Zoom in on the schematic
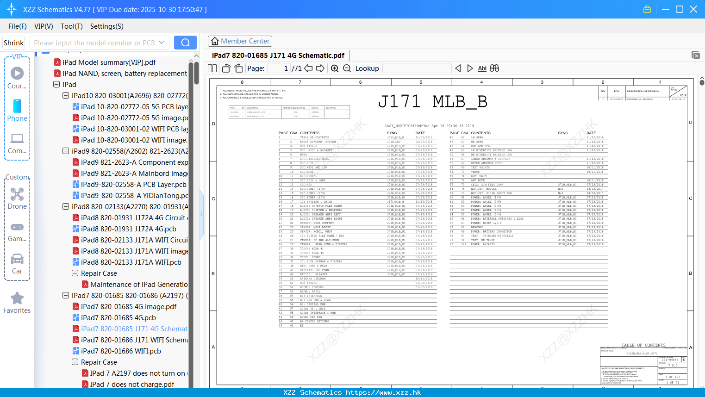 335,68
